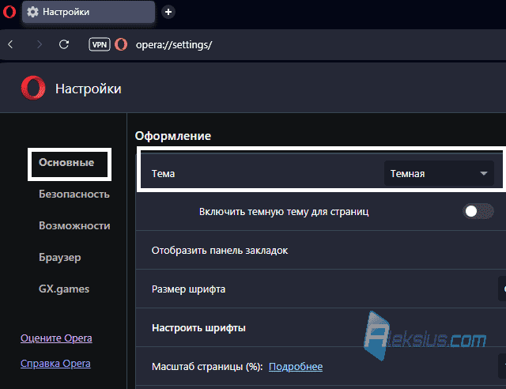506x389 pixels.
Task: Follow the Подробнее link for page zoom
Action: (296, 367)
